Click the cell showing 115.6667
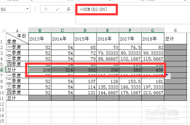 pyautogui.click(x=153, y=58)
